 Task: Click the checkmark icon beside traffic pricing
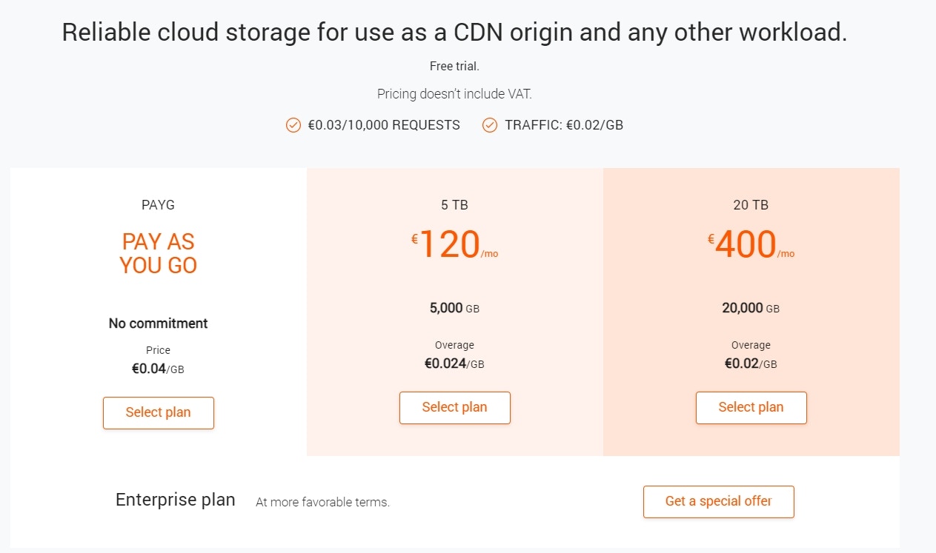tap(489, 125)
